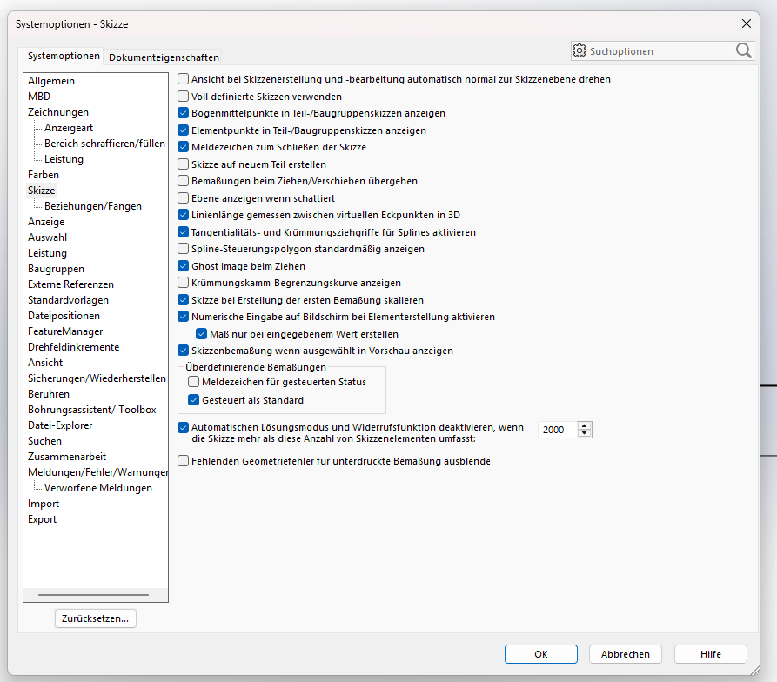Open Anzeigeart under Zeichnungen
Viewport: 777px width, 682px height.
coord(69,128)
